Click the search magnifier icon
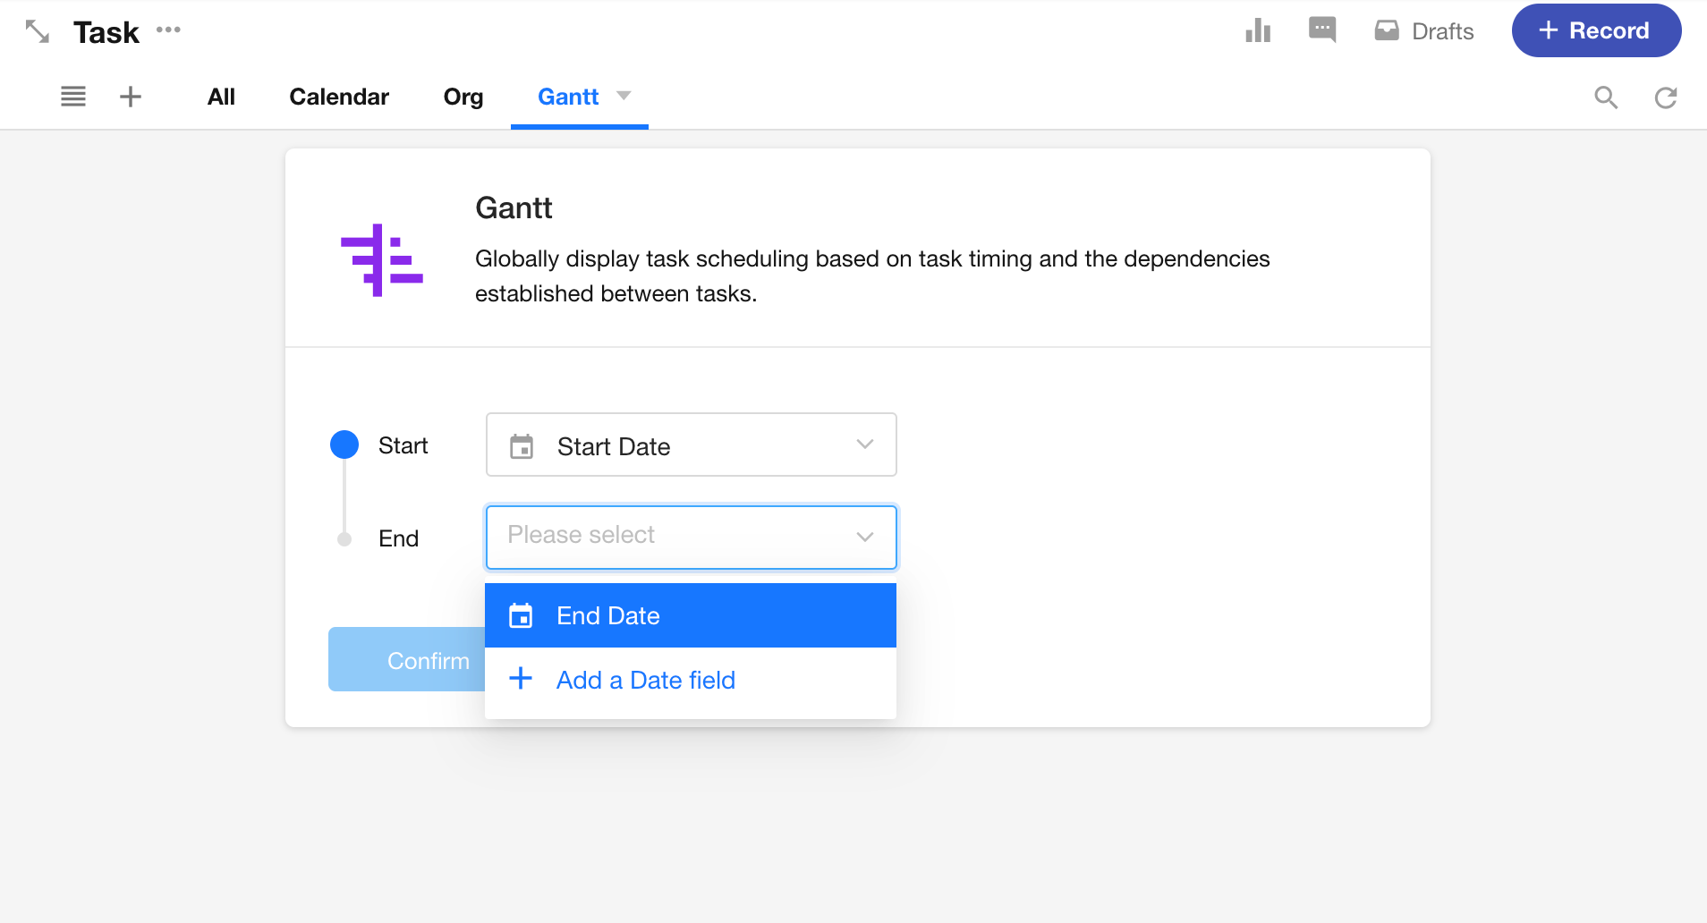The height and width of the screenshot is (923, 1707). pos(1606,97)
